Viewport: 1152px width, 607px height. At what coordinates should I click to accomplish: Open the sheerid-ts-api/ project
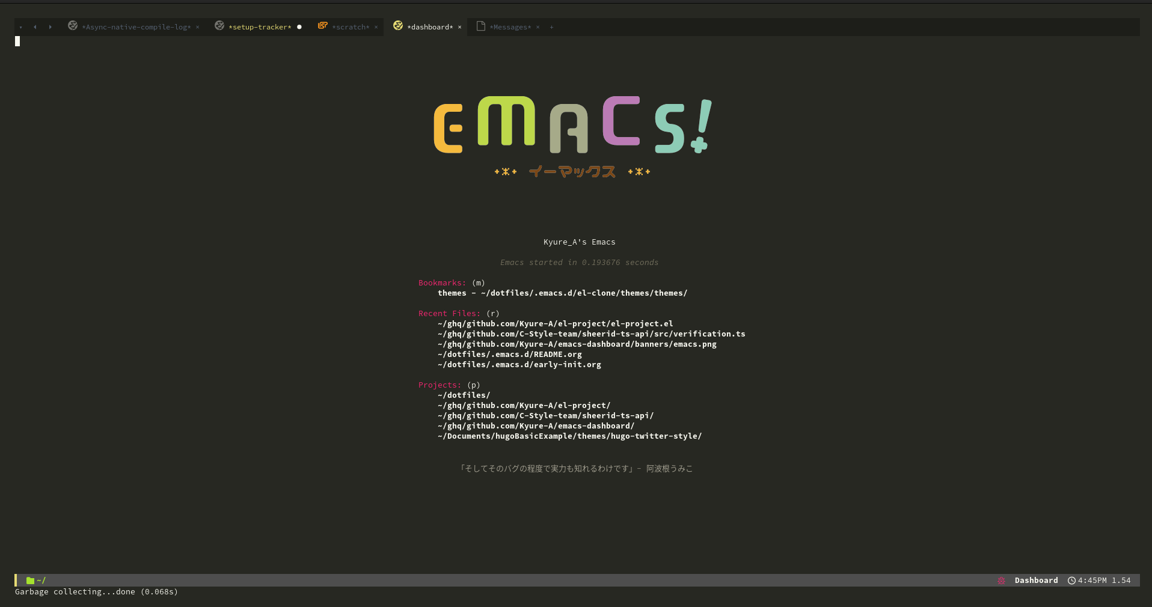[x=546, y=416]
